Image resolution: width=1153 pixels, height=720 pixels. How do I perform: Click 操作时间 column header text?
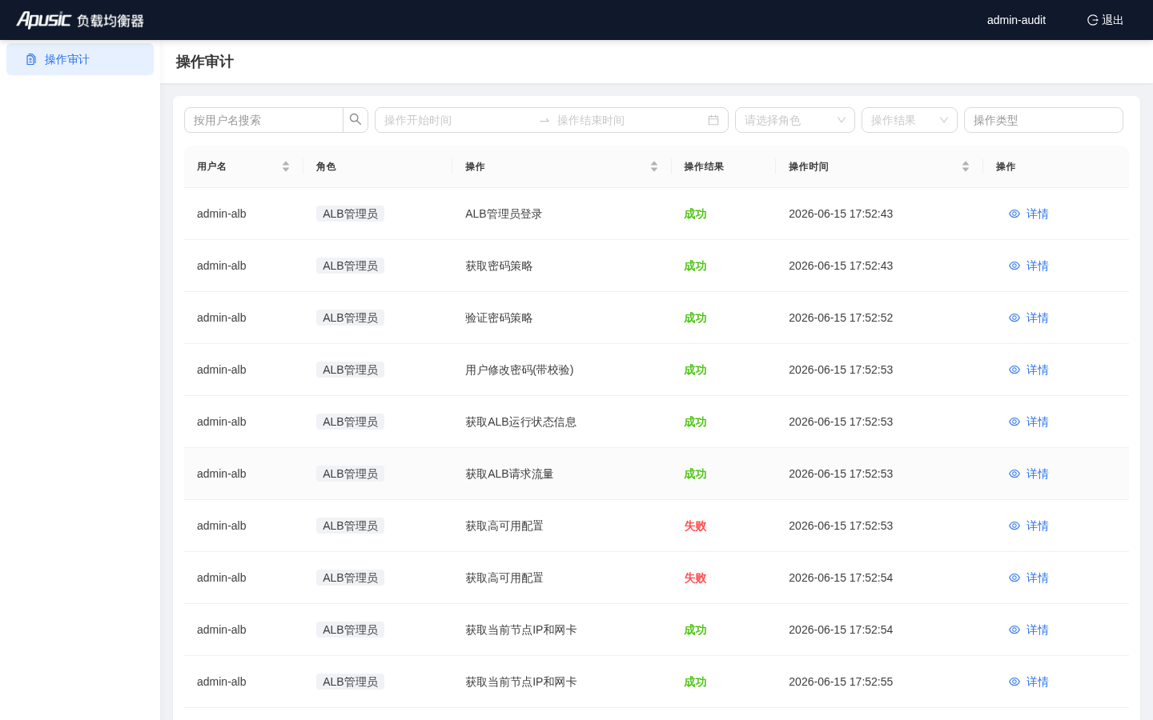point(809,166)
